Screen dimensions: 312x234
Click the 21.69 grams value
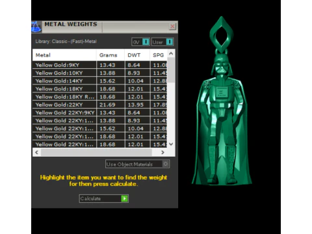[107, 105]
